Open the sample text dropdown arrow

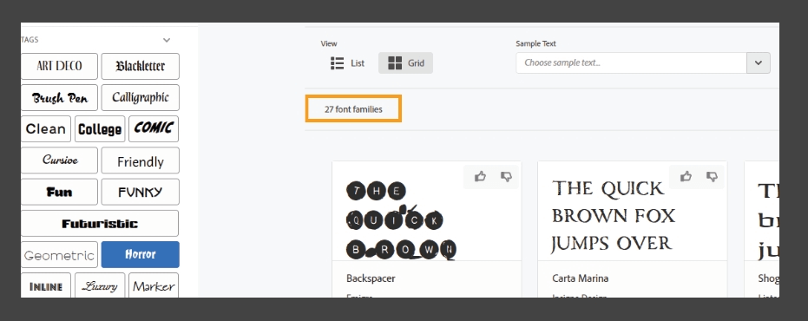[758, 62]
